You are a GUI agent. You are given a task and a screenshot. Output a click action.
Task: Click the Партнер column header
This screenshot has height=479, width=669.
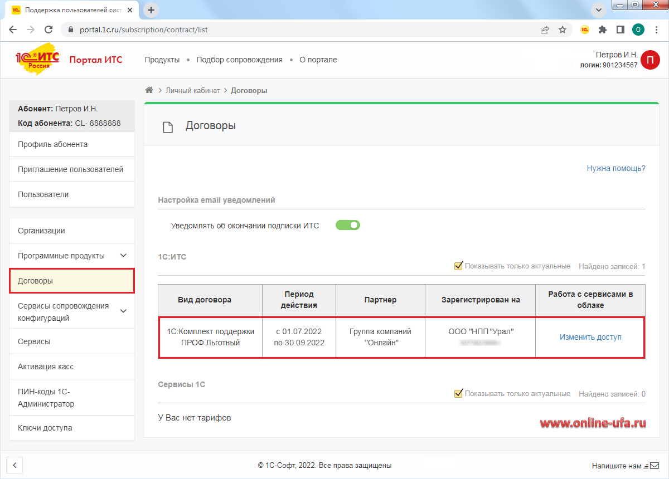pos(381,300)
